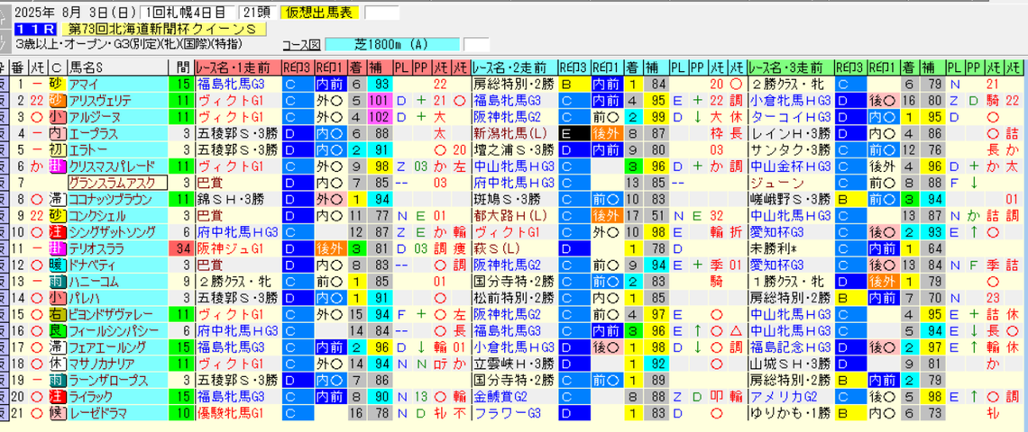Viewport: 1028px width, 432px height.
Task: Click the 1回札幌4日目 meeting label
Action: point(188,13)
